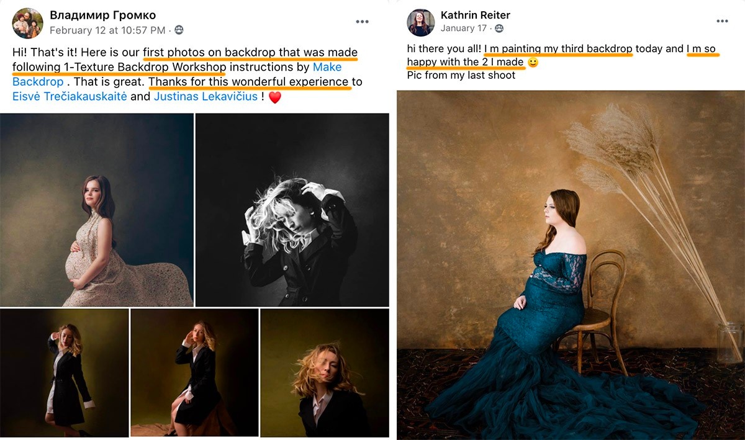Open windblown hair close-up portrait
745x440 pixels.
tap(324, 372)
